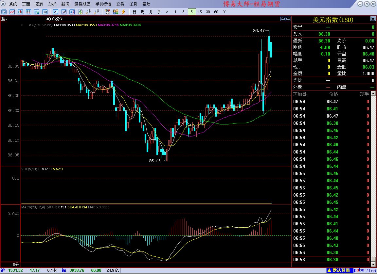The image size is (377, 274).
Task: Open the 经易期货 menu
Action: [82, 4]
